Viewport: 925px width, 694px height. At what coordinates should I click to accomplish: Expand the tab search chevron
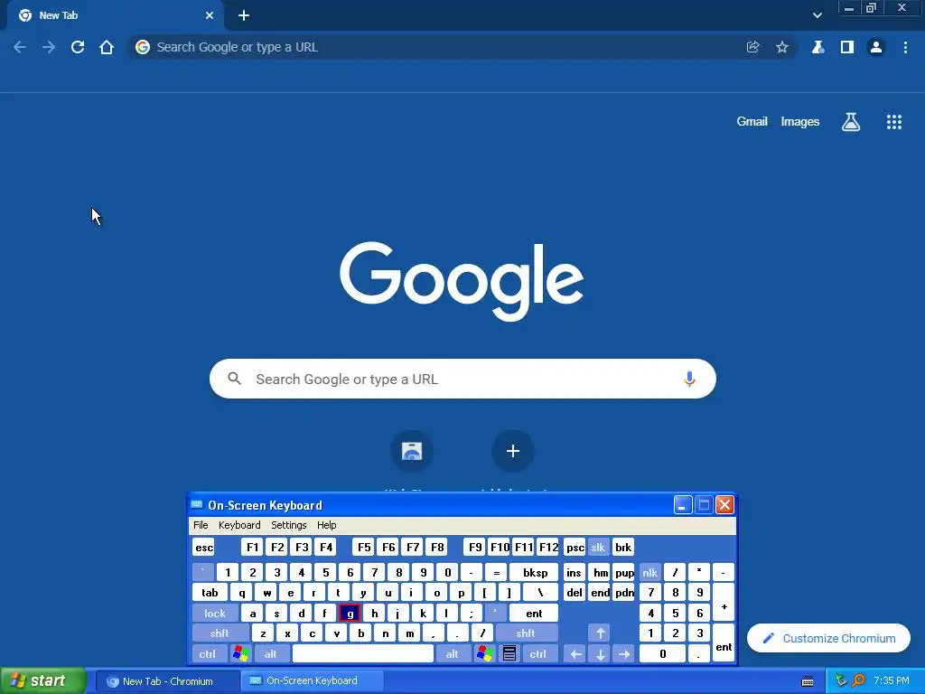(817, 15)
